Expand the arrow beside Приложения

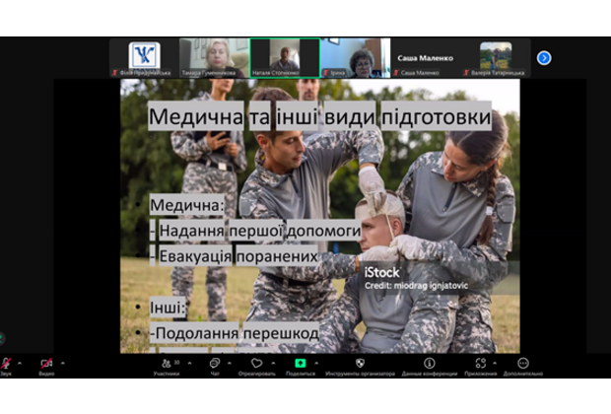click(x=495, y=363)
